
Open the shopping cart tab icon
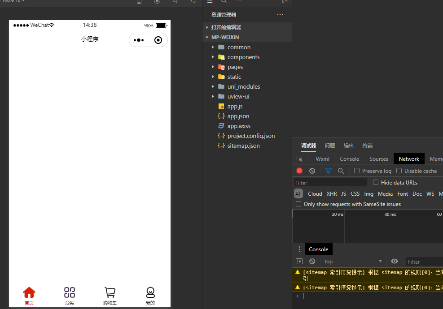coord(110,293)
